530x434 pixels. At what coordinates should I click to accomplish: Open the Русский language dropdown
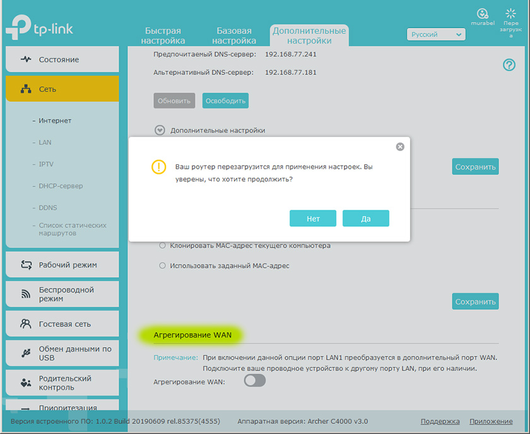point(436,35)
